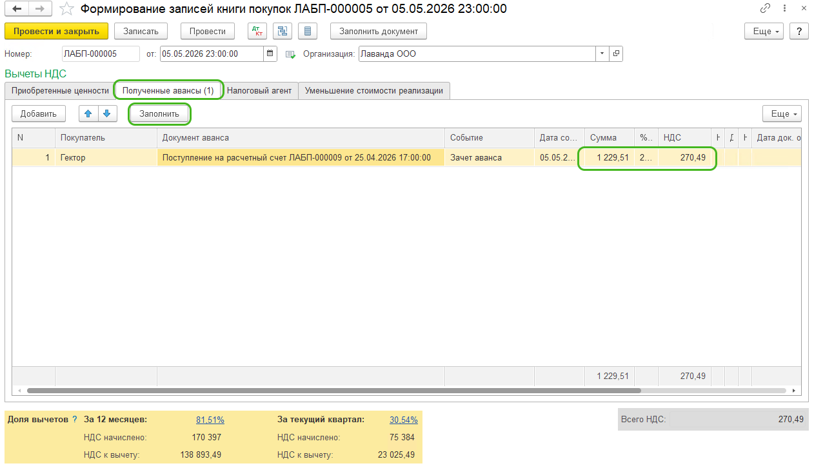Open the Лаванда ООО organization card
Viewport: 814px width, 468px height.
(616, 54)
